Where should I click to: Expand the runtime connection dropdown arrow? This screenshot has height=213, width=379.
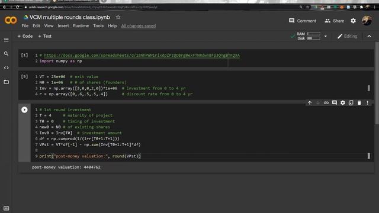coord(326,36)
